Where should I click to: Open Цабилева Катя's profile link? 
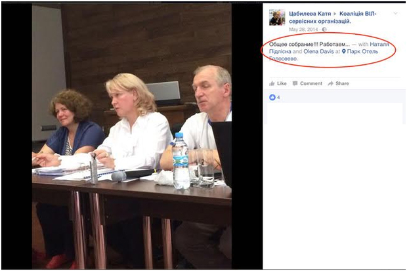tap(310, 14)
